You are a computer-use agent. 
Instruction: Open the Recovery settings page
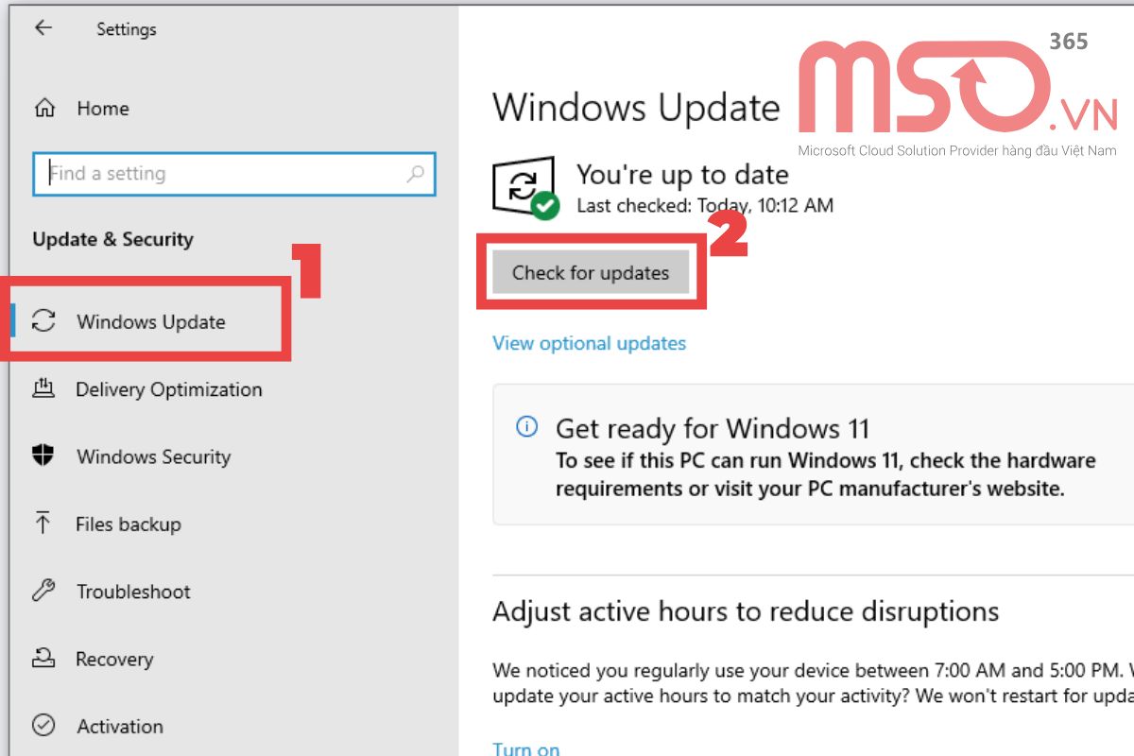point(114,659)
